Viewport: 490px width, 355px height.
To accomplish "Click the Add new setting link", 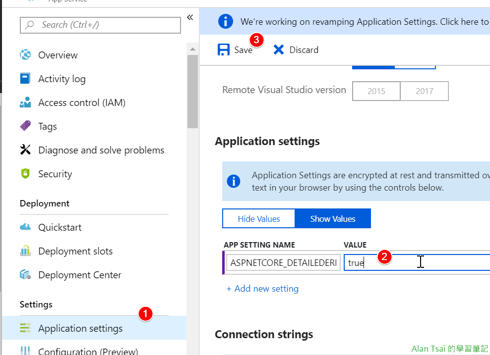I will coord(262,289).
